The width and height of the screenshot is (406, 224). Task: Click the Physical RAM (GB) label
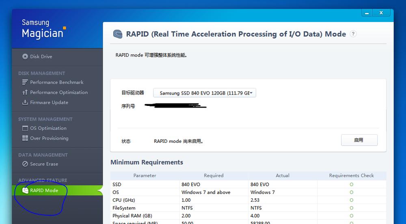click(132, 216)
